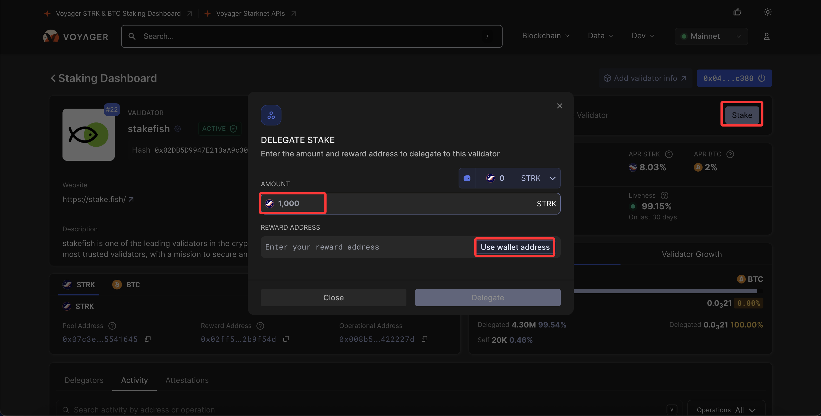This screenshot has height=416, width=821.
Task: Click the Use wallet address button
Action: click(x=514, y=247)
